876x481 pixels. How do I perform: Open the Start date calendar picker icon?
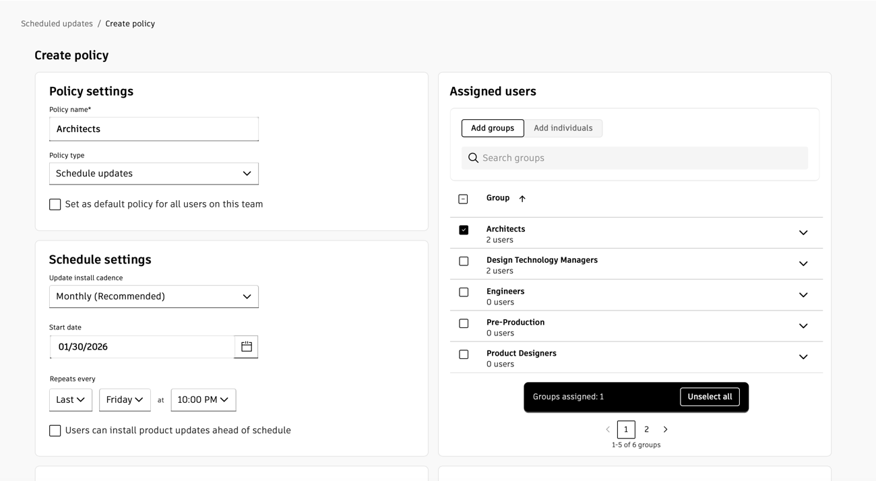pos(247,347)
